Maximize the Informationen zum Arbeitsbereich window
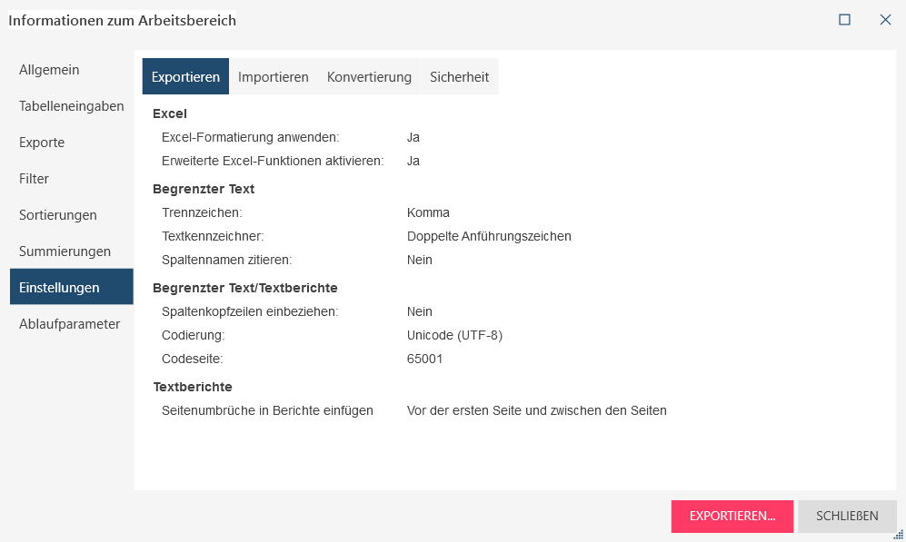Viewport: 906px width, 542px height. [844, 19]
